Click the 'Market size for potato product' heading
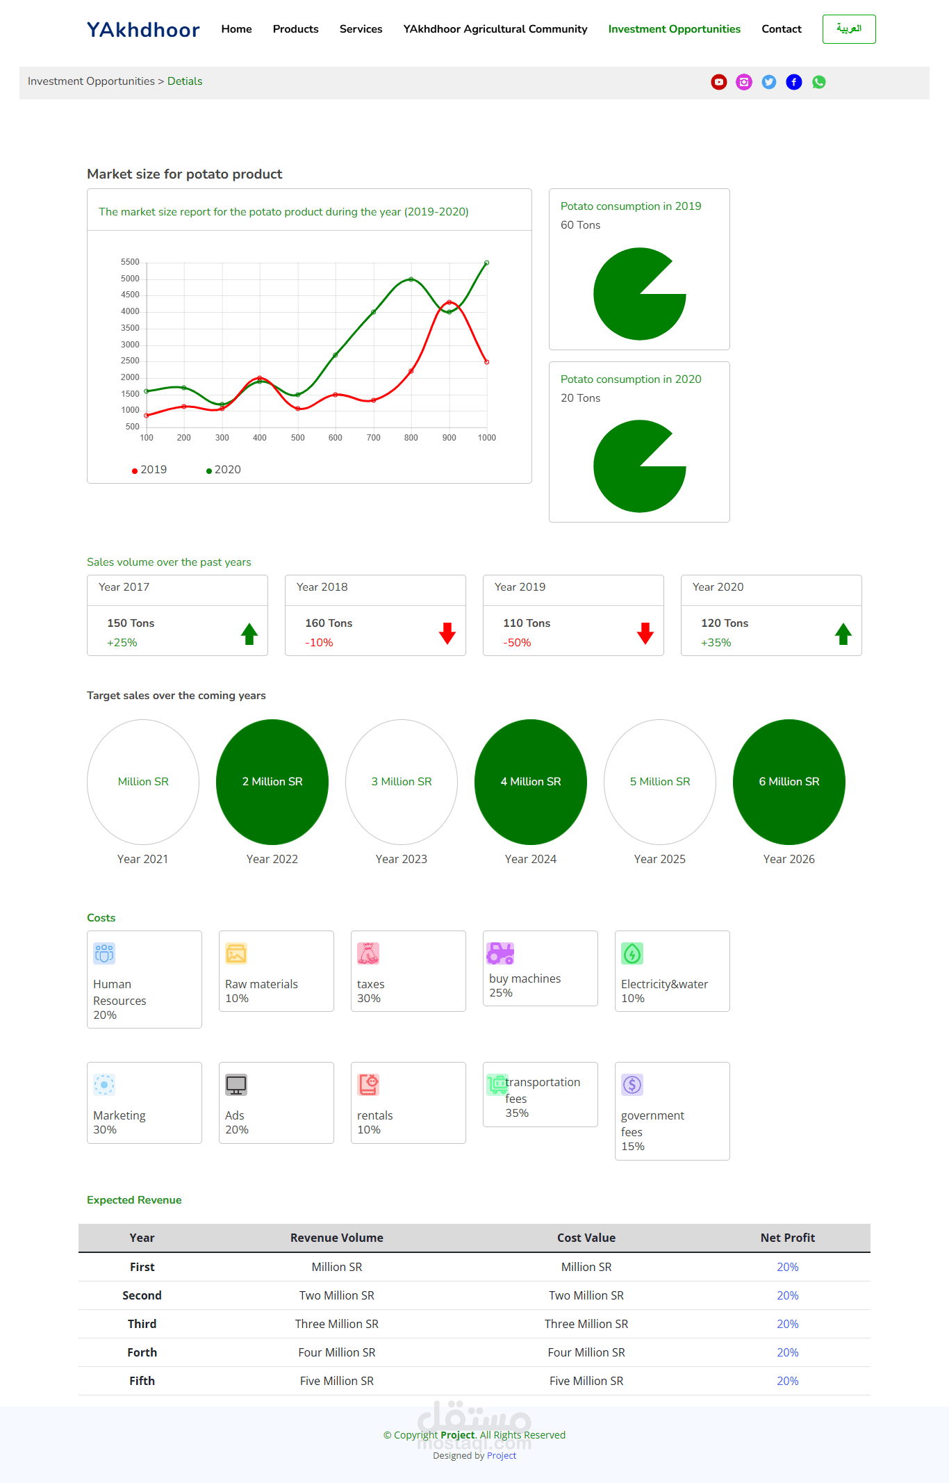Image resolution: width=949 pixels, height=1483 pixels. (x=185, y=174)
